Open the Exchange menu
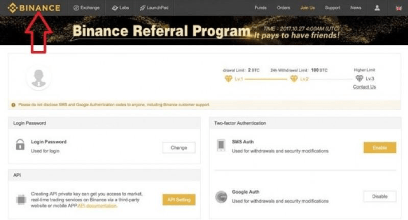This screenshot has height=220, width=408. pos(86,8)
